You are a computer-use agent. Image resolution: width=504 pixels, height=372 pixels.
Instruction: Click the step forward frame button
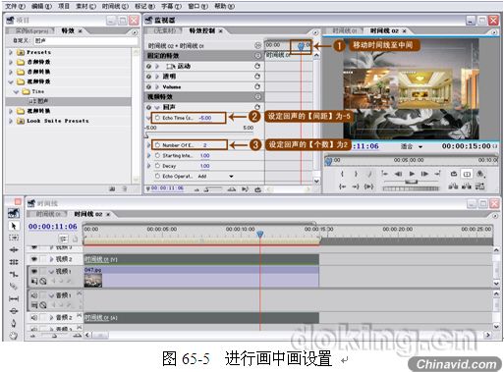click(424, 174)
